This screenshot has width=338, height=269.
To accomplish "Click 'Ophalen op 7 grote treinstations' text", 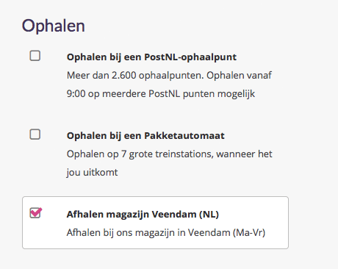I will point(169,154).
